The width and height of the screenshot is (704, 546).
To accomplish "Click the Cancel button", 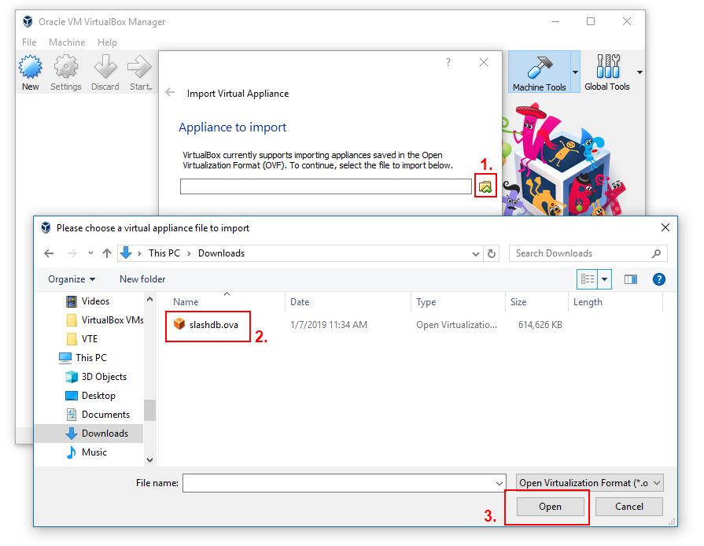I will [628, 507].
